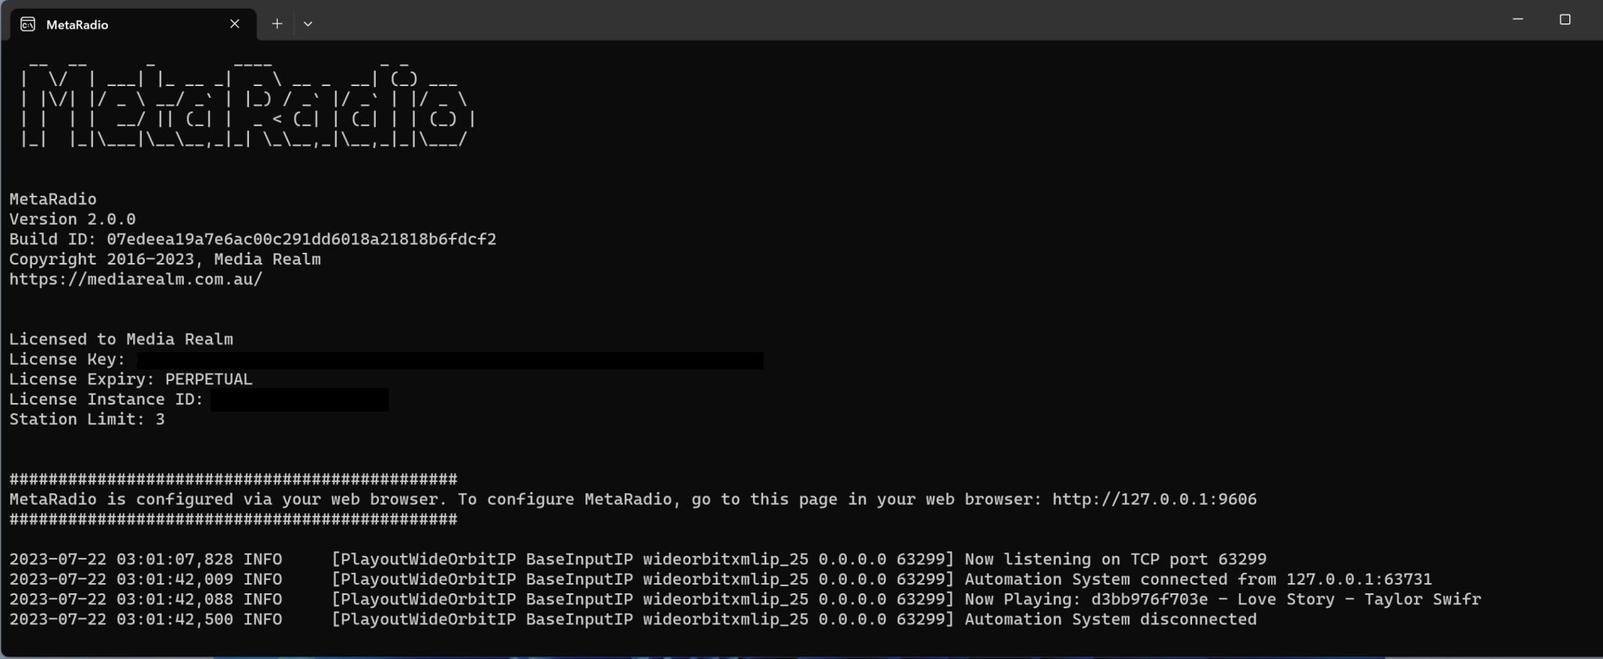1603x659 pixels.
Task: Open the tab selection chevron dropdown
Action: pyautogui.click(x=308, y=23)
